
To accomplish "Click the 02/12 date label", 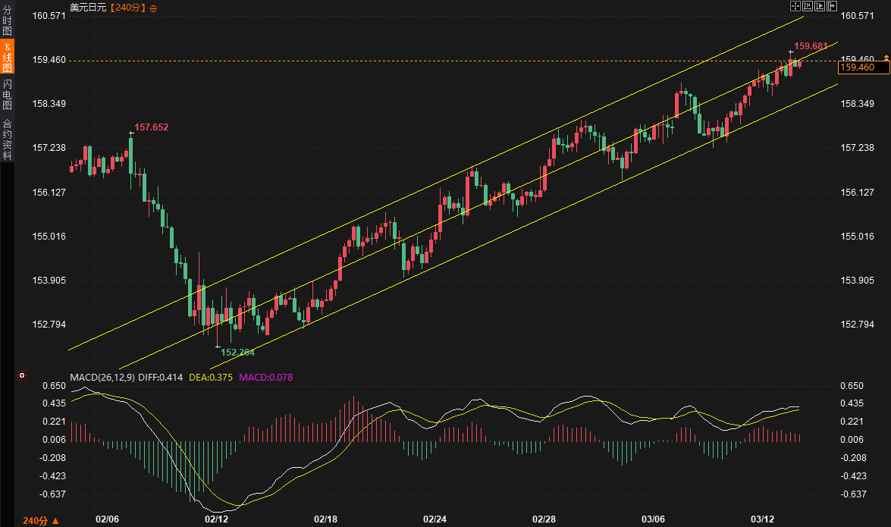I will coord(217,519).
